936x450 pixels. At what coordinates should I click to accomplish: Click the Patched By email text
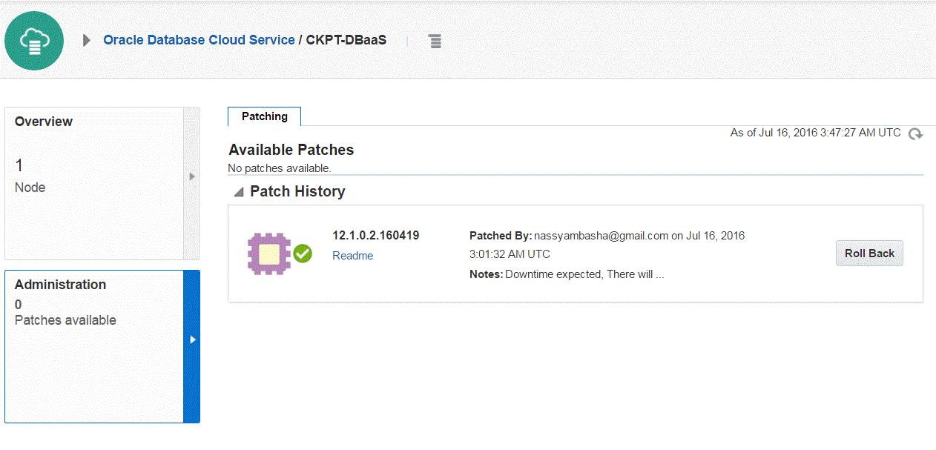pos(602,236)
